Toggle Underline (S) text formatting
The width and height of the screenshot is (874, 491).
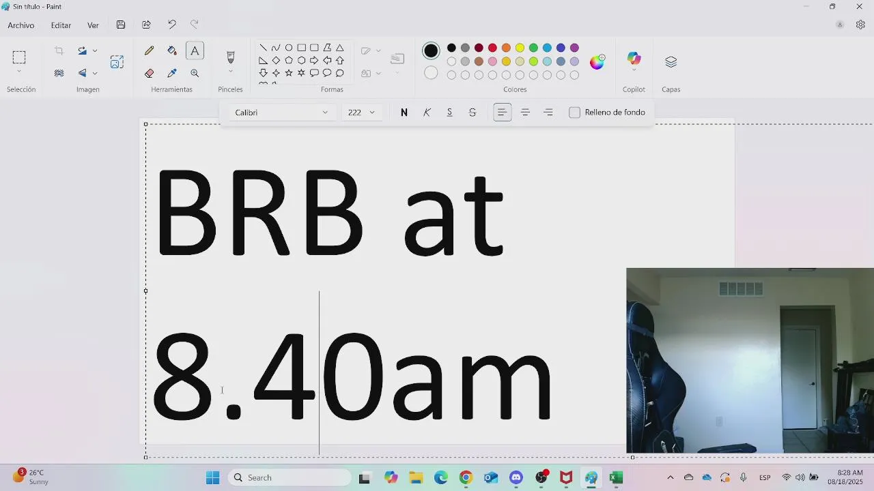click(449, 113)
